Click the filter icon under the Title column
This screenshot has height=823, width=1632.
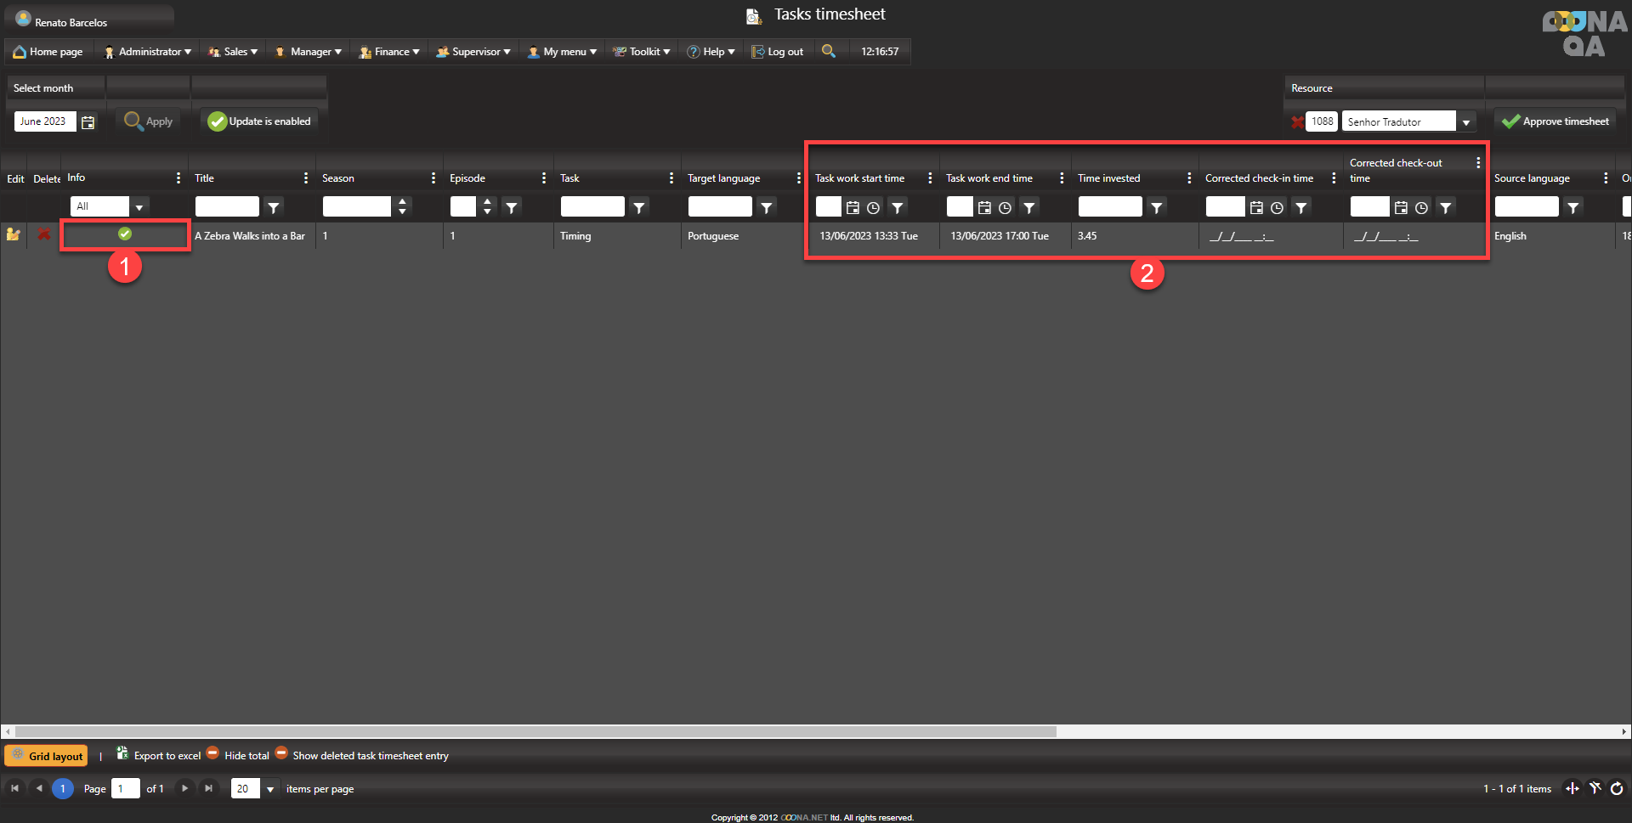tap(273, 207)
